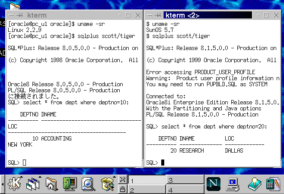284x194 pixels.
Task: Click 'SQL*Plus: Release 8.1.5.0.0' line
Action: pyautogui.click(x=211, y=48)
